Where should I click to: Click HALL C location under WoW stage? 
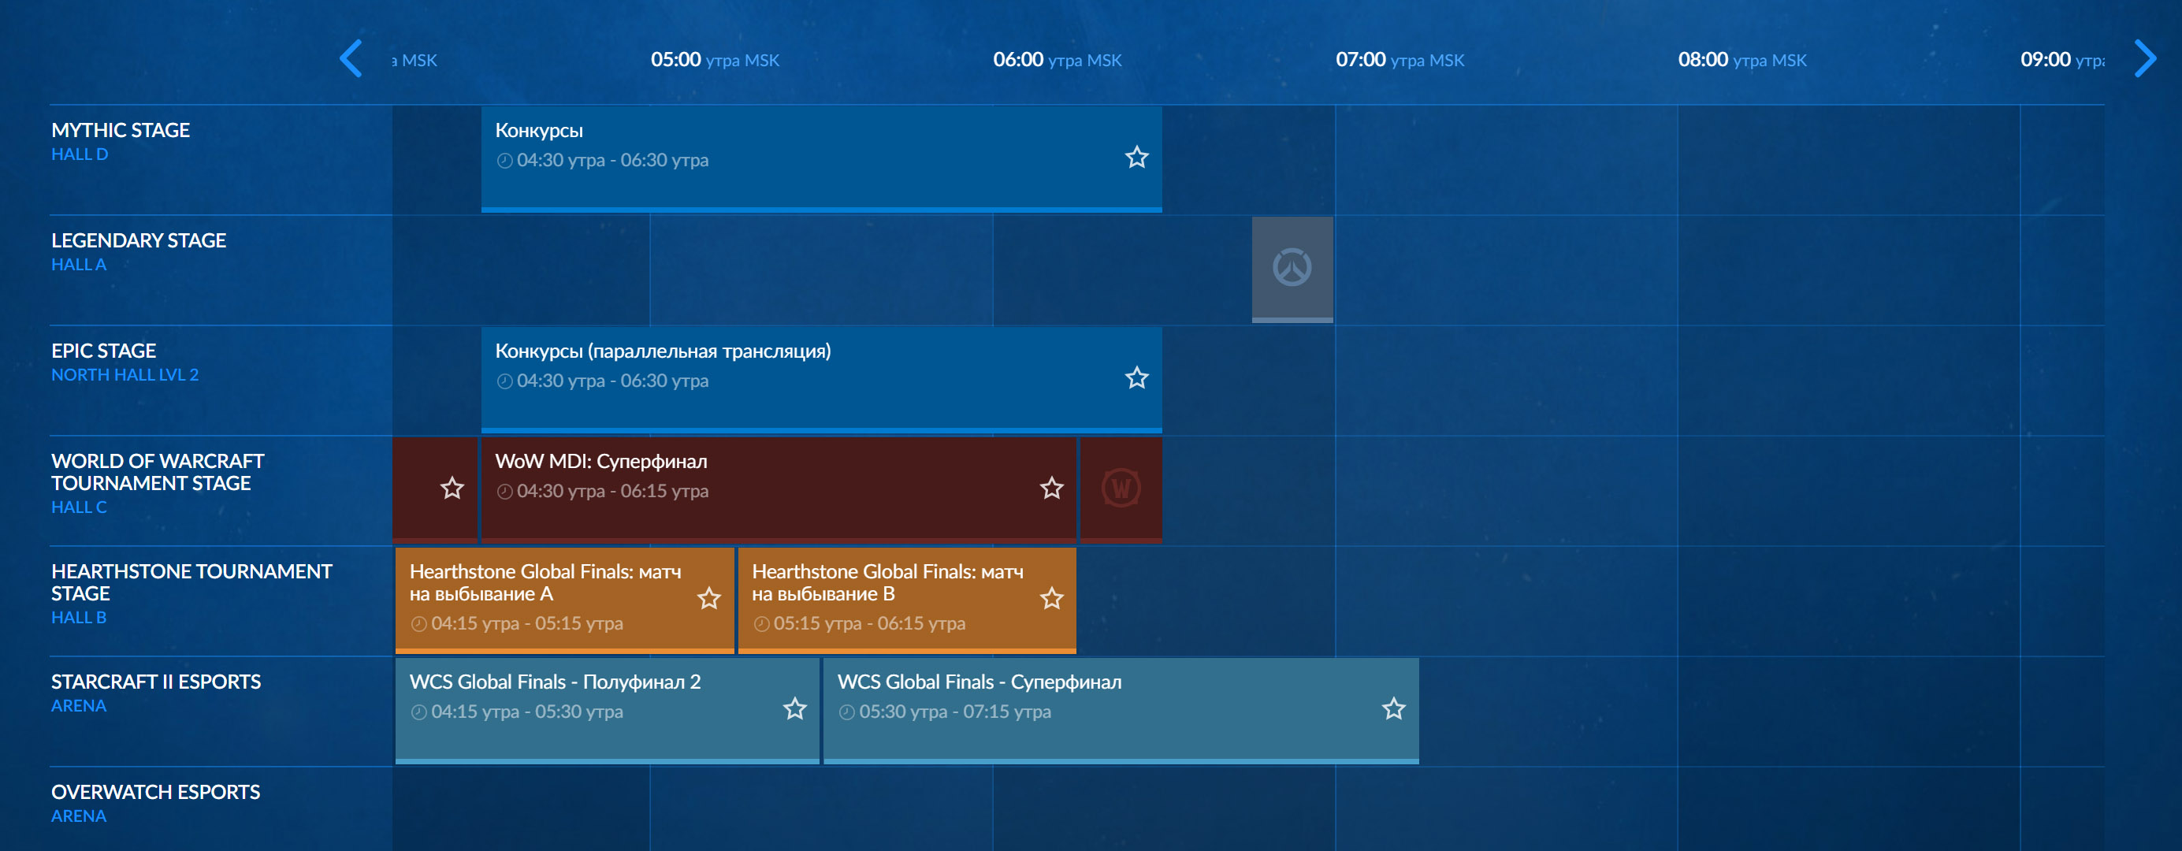pyautogui.click(x=79, y=507)
